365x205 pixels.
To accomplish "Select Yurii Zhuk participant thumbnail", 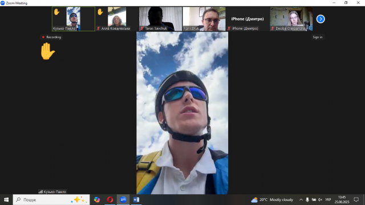I will pos(204,19).
